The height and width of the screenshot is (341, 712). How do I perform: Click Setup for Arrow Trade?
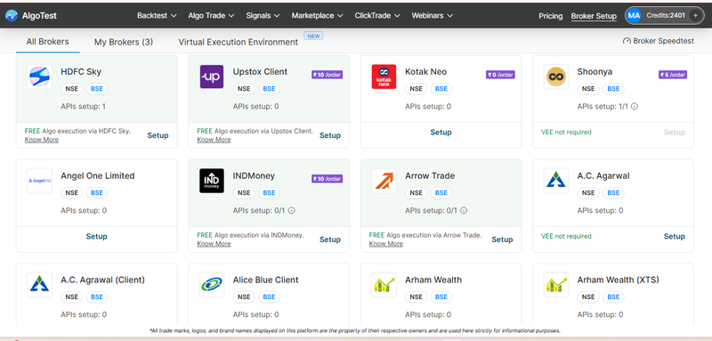502,240
